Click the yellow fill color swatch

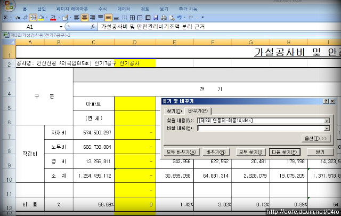tap(41, 18)
